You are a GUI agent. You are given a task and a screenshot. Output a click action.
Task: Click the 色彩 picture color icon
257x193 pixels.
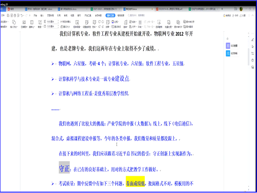94,22
